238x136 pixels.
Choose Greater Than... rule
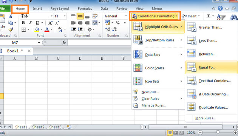tap(212, 27)
